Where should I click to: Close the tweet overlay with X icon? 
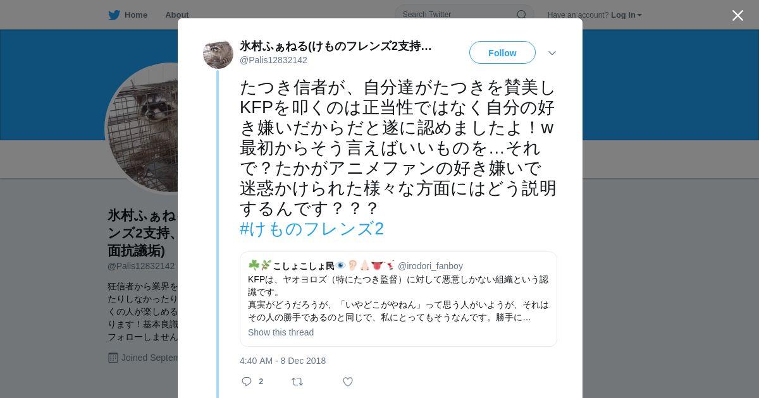[x=737, y=15]
